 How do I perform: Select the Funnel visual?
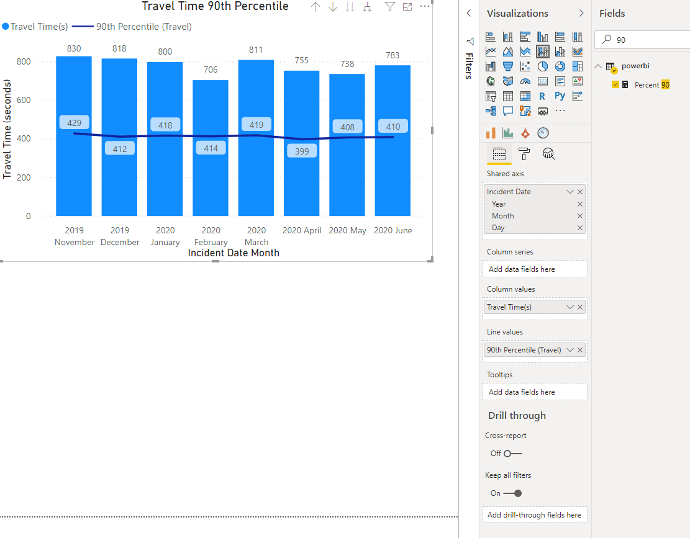(x=508, y=66)
